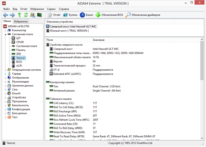Open the Отчёт report toolbar button
206x147 pixels.
[x=54, y=15]
